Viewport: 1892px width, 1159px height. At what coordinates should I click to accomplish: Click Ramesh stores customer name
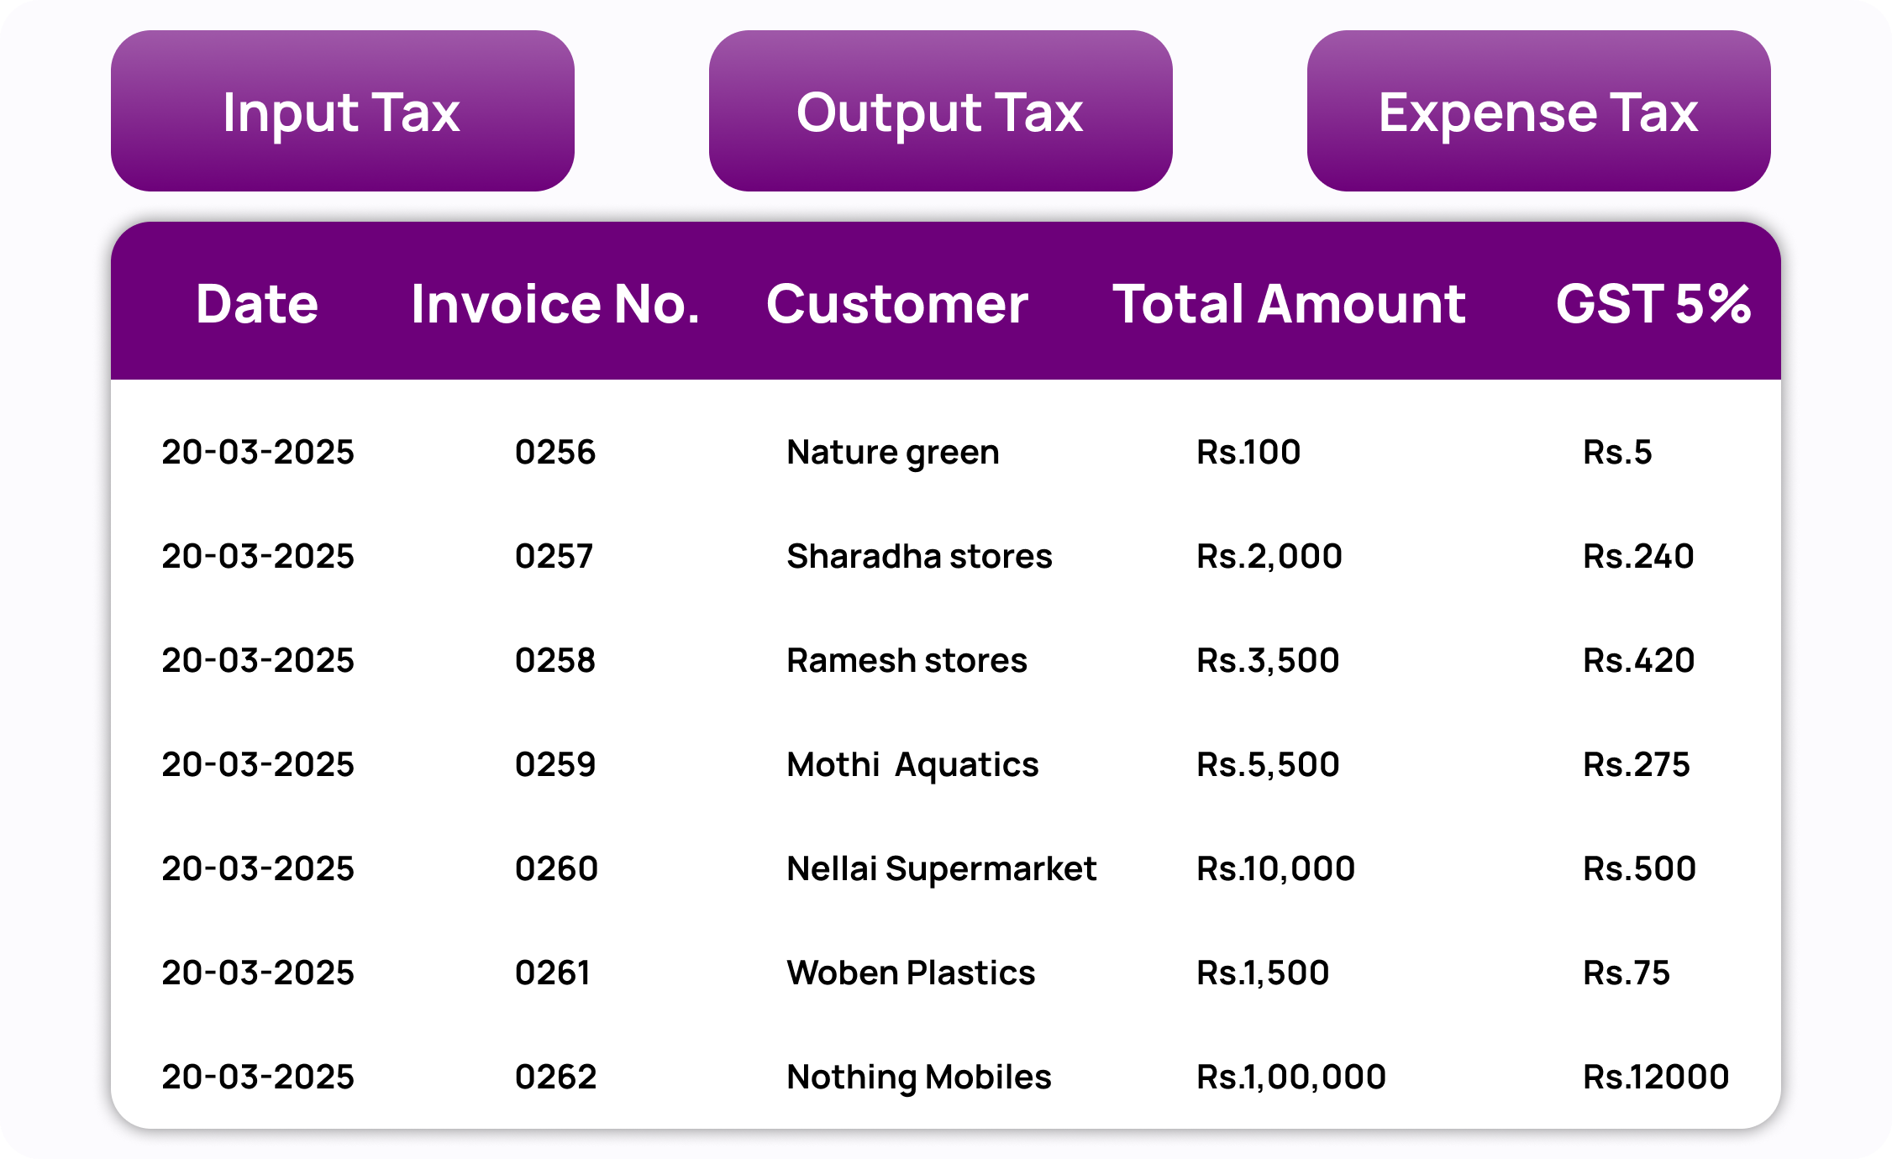(907, 660)
